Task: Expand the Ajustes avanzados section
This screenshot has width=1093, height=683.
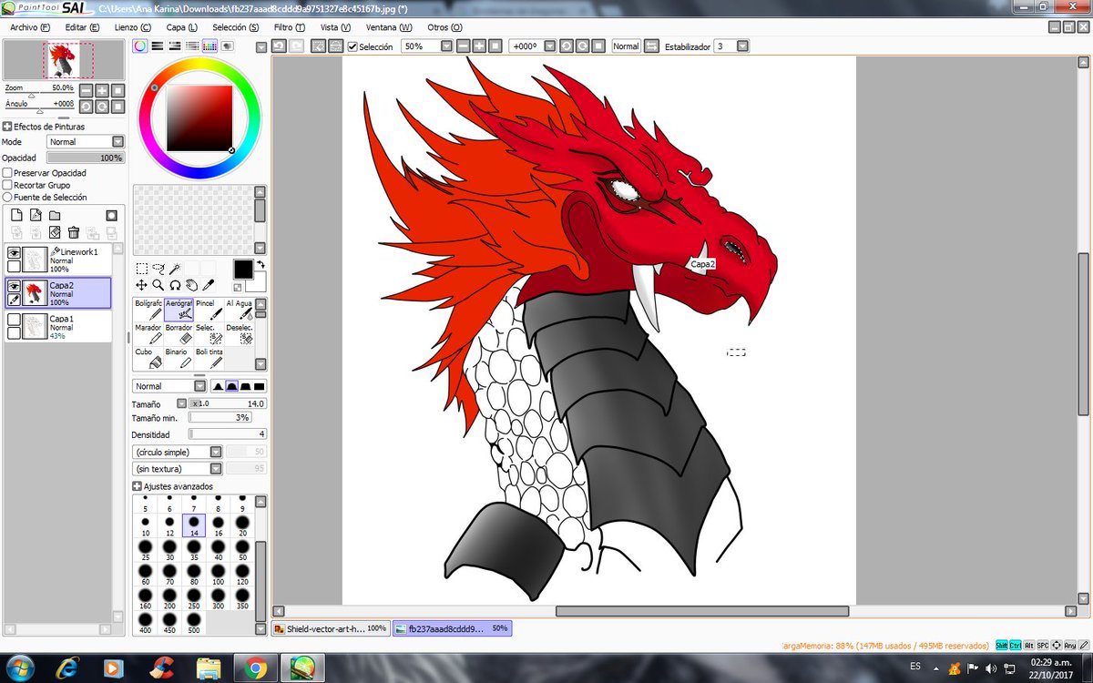Action: (x=138, y=486)
